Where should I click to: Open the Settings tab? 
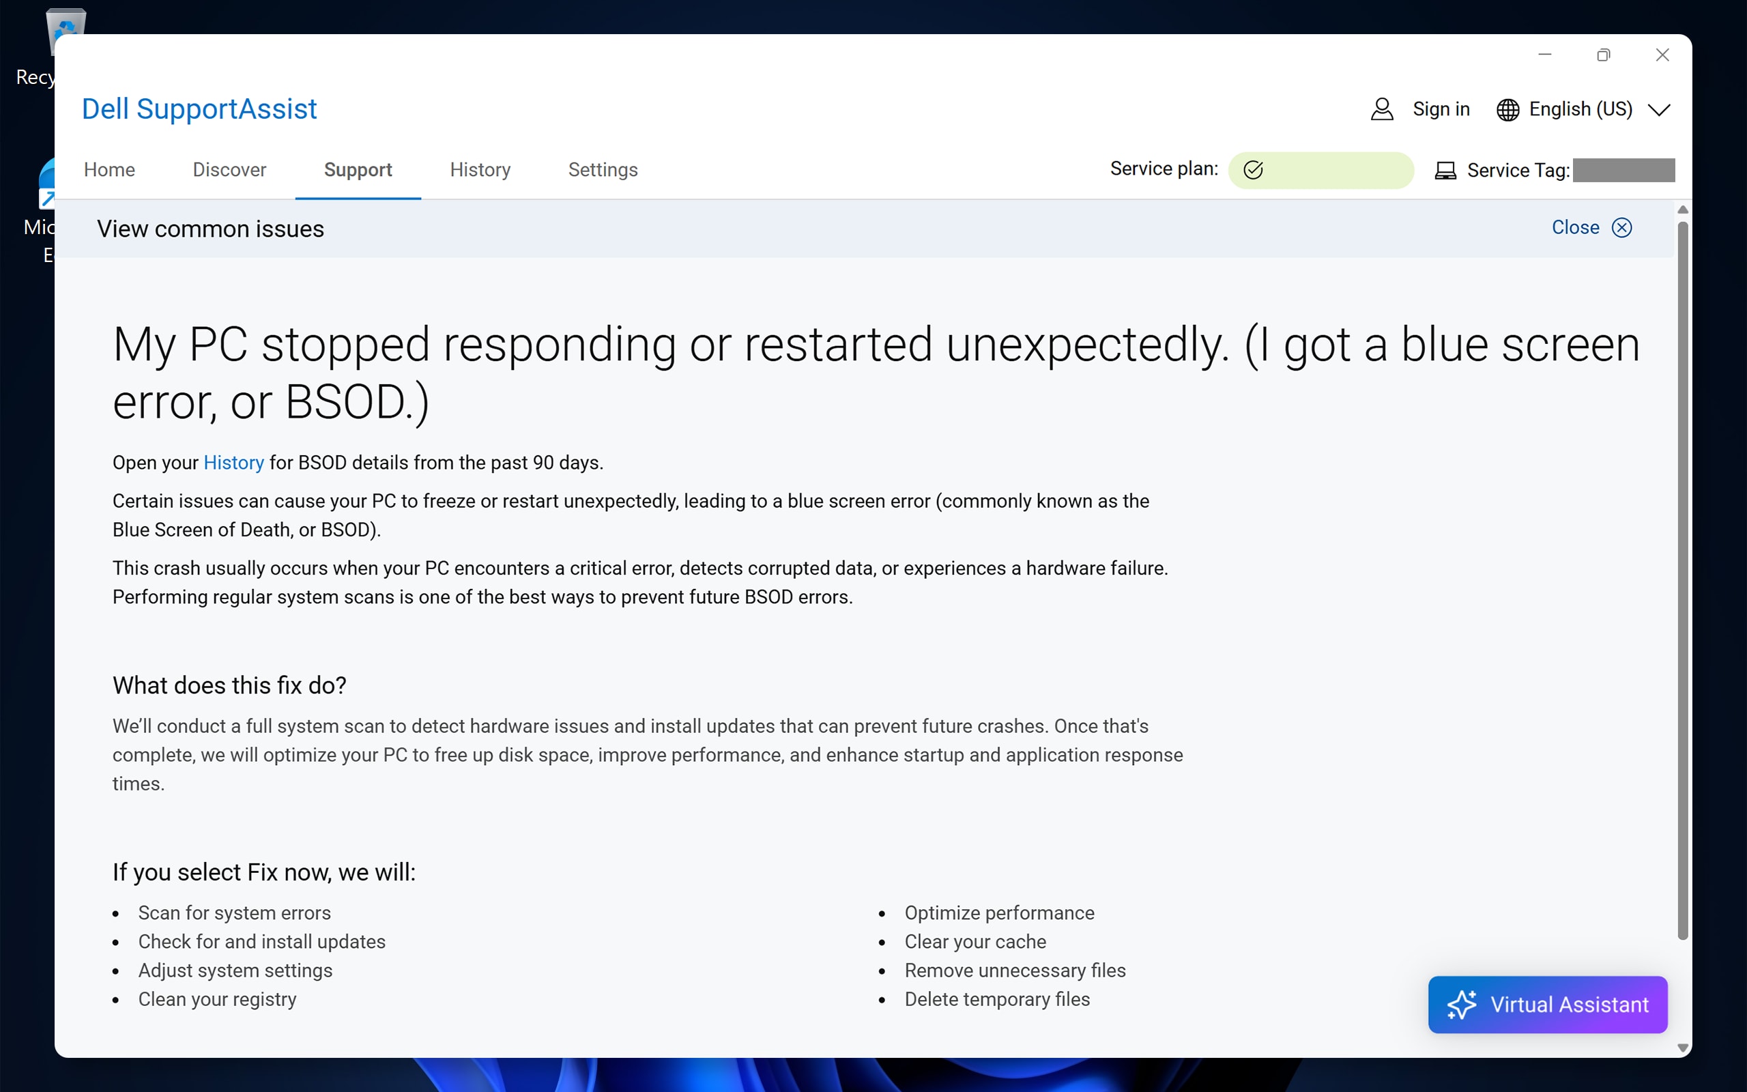[603, 170]
